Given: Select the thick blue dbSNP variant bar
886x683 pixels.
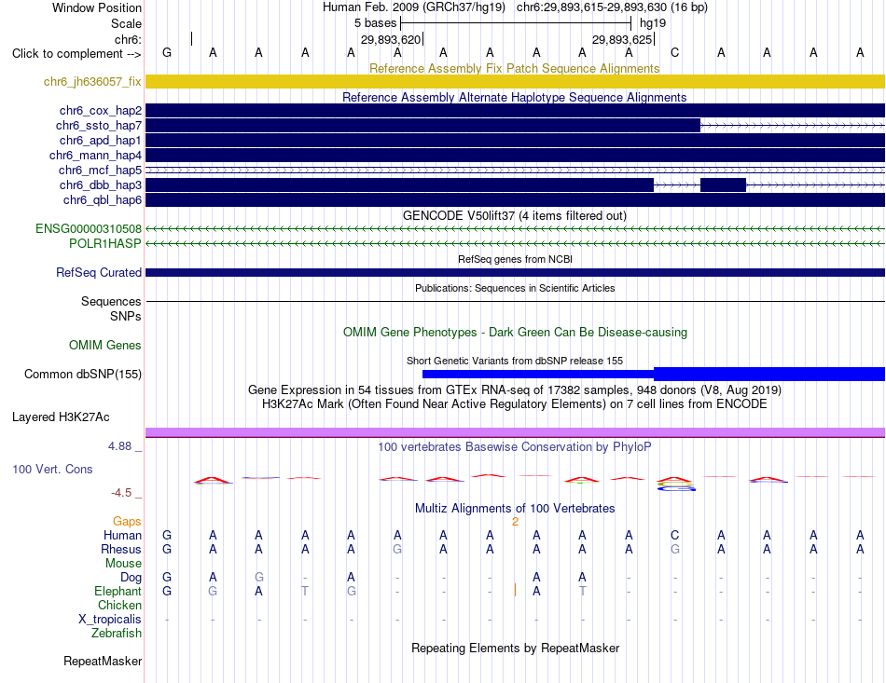Looking at the screenshot, I should [769, 374].
